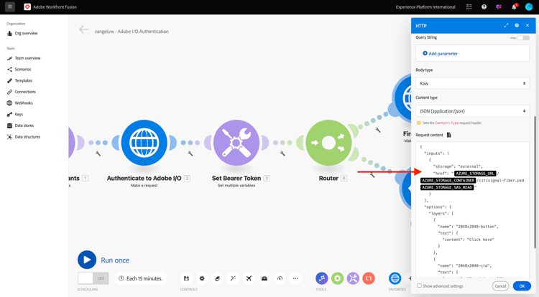Image resolution: width=539 pixels, height=297 pixels.
Task: Select the Authenticate to Adobe I/O module
Action: 144,143
